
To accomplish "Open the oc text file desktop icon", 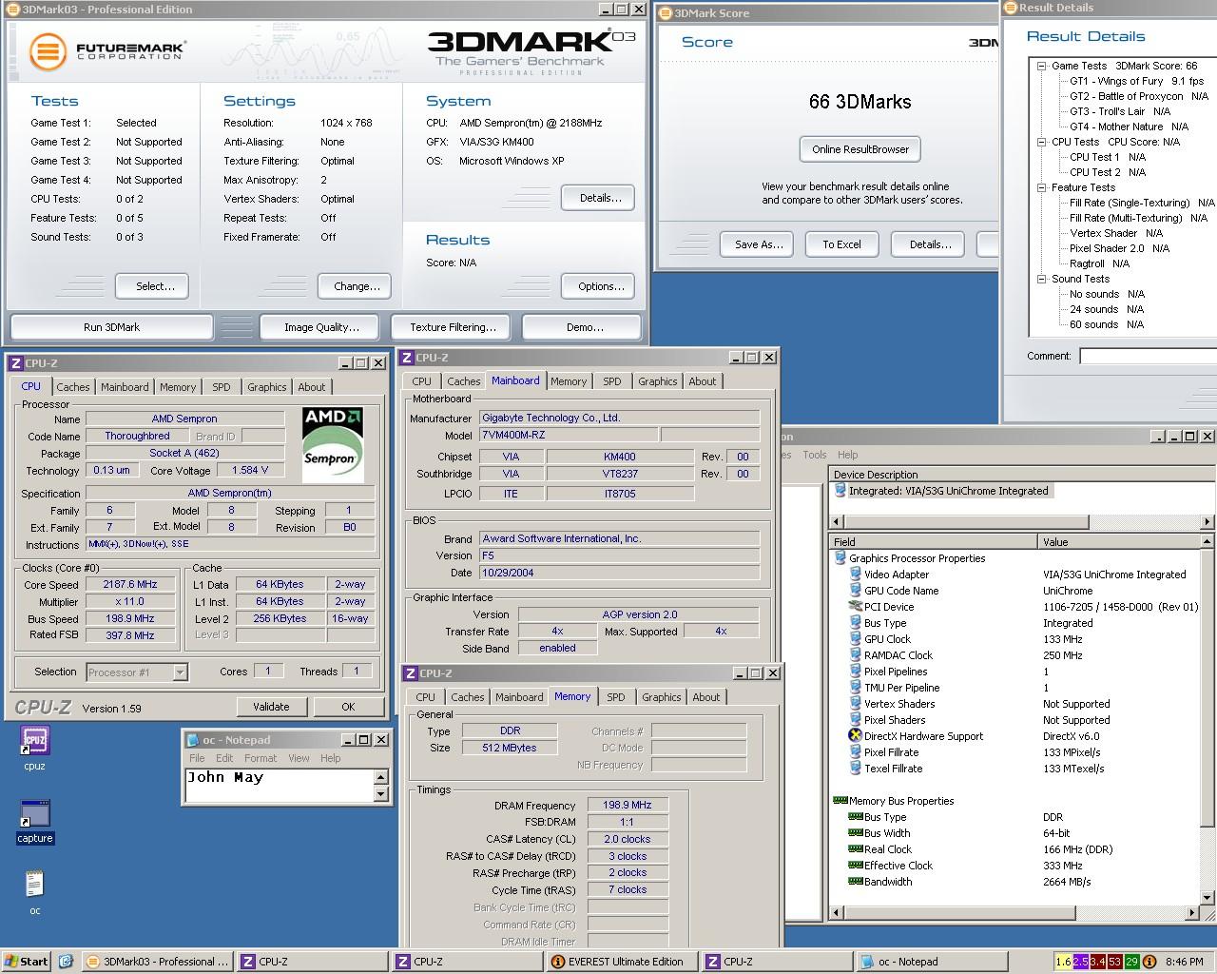I will coord(34,885).
